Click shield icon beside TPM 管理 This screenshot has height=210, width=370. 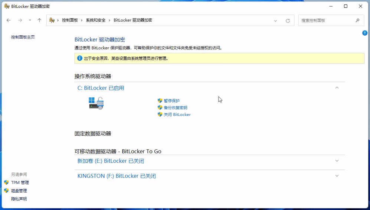click(6, 182)
